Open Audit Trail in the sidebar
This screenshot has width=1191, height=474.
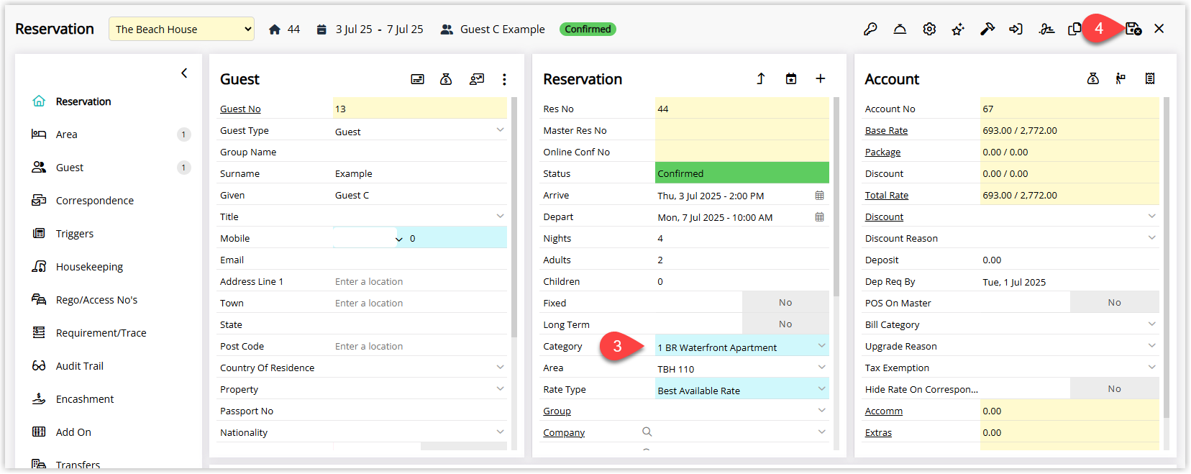[x=80, y=366]
